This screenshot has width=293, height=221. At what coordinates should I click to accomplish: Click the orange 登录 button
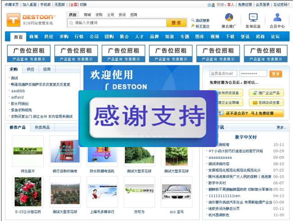coord(275,74)
